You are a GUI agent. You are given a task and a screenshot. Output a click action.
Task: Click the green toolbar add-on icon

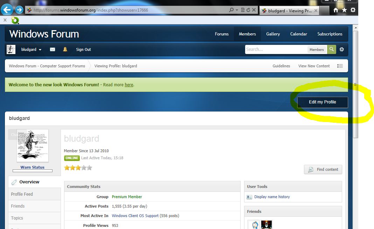(x=15, y=20)
